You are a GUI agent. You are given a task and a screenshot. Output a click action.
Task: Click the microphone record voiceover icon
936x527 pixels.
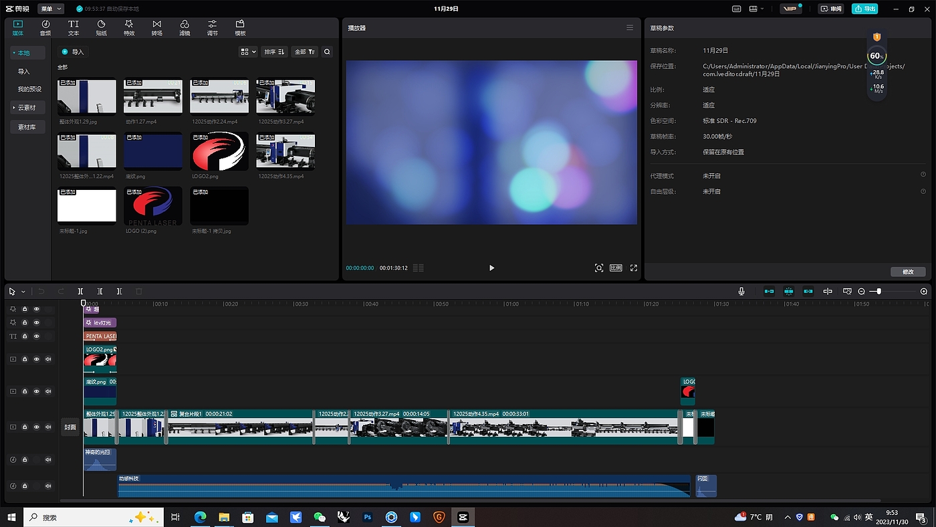pyautogui.click(x=741, y=292)
